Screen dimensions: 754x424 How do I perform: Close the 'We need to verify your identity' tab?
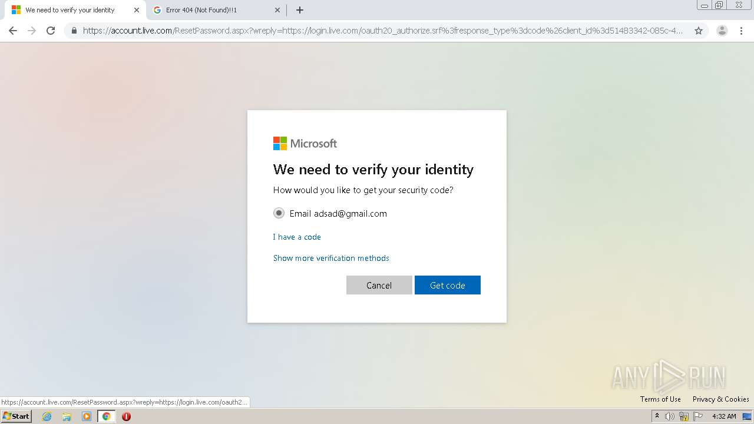[137, 10]
